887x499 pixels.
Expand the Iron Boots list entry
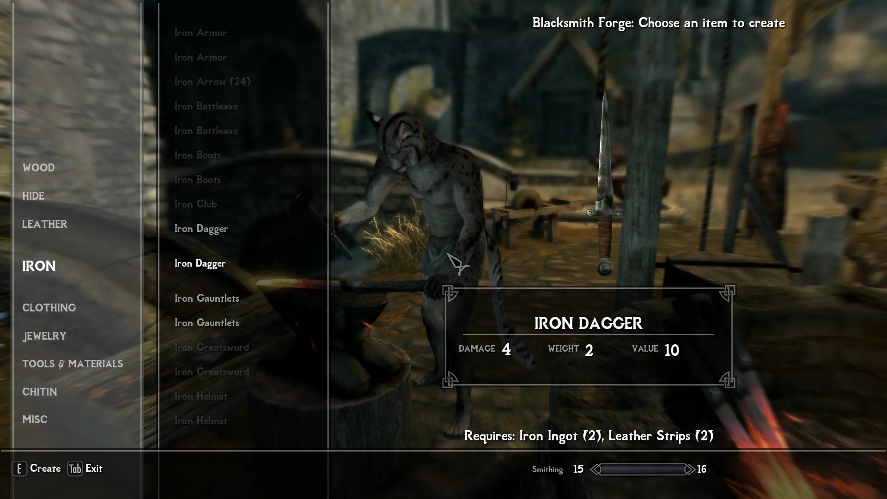(198, 154)
